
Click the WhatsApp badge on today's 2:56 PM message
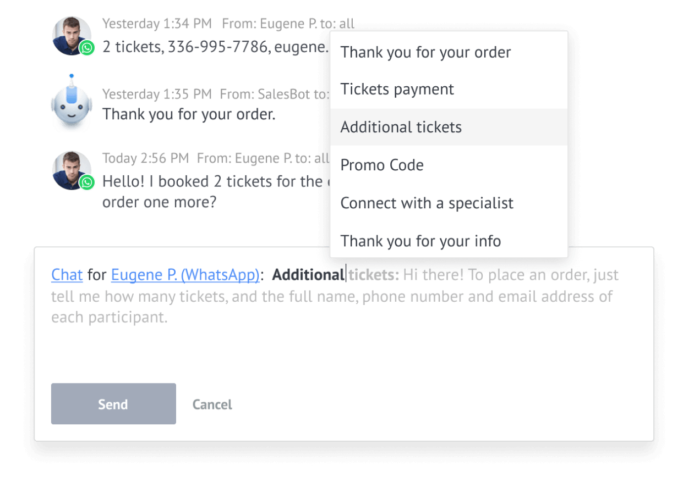(87, 182)
